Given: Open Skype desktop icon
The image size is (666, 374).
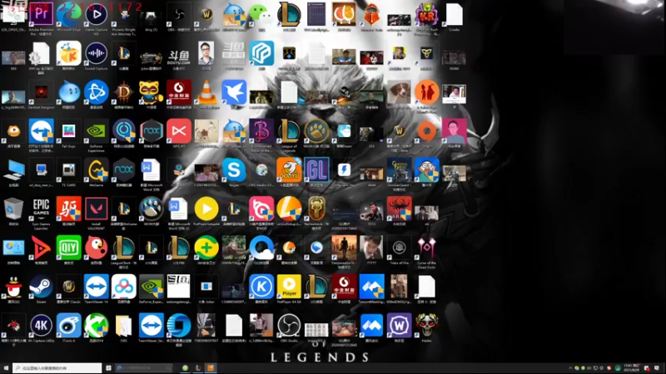Looking at the screenshot, I should coord(234,170).
